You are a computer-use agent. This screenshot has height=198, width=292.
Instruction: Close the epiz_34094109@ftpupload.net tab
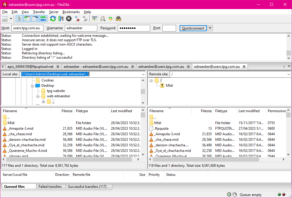coord(58,67)
